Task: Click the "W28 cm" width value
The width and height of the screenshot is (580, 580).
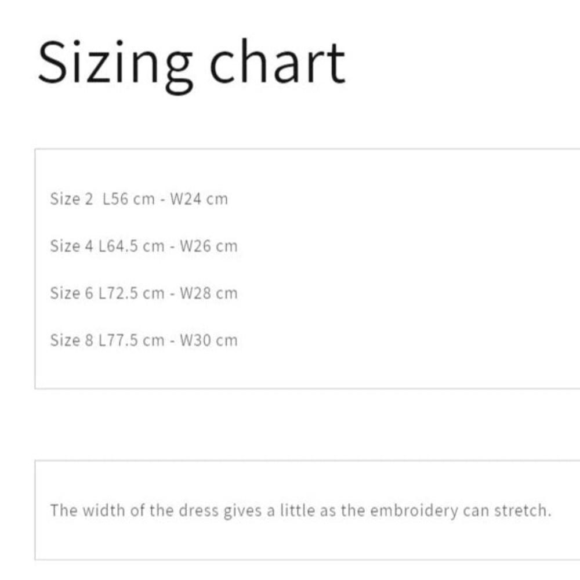Action: click(209, 293)
